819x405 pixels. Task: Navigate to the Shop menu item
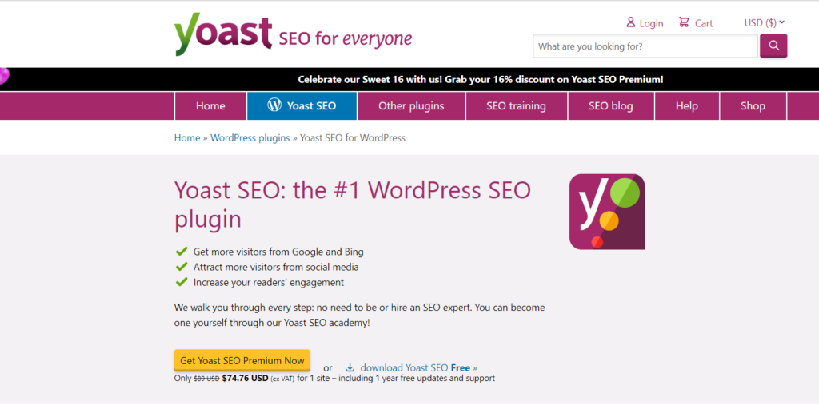753,105
